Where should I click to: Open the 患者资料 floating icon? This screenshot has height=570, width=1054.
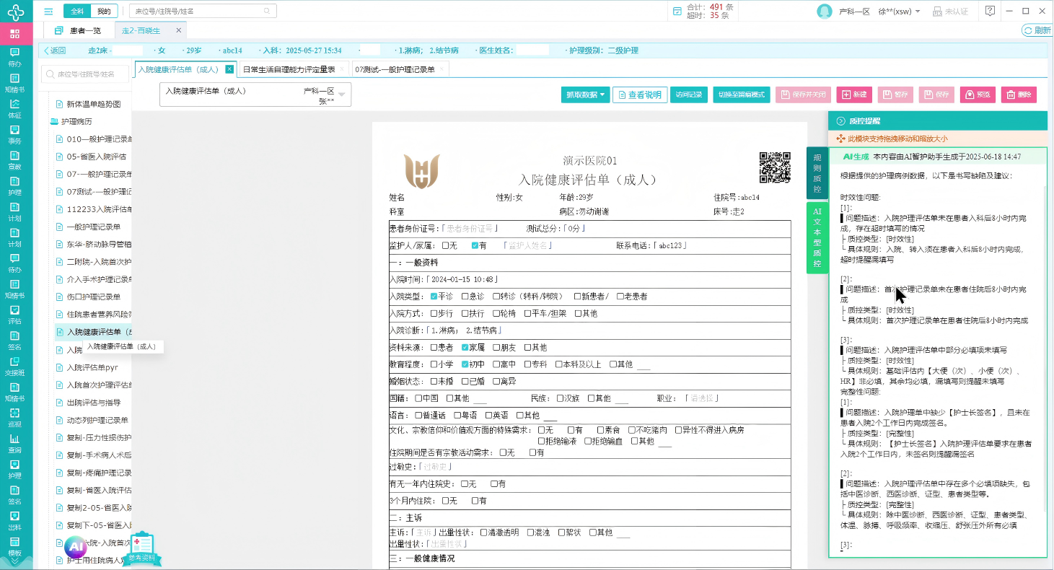[142, 550]
